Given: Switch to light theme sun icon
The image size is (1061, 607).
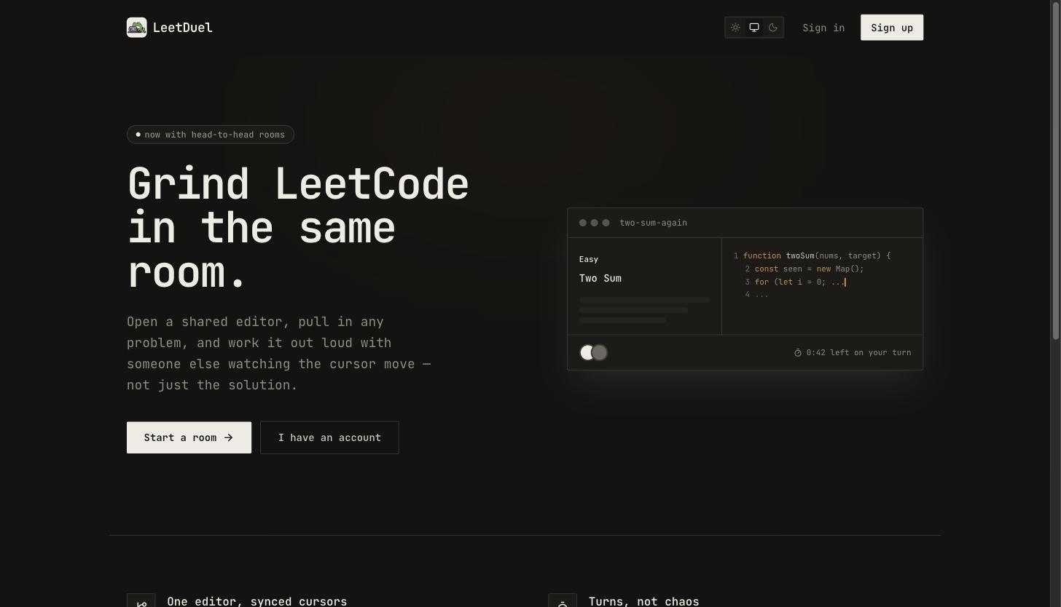Looking at the screenshot, I should [x=735, y=28].
